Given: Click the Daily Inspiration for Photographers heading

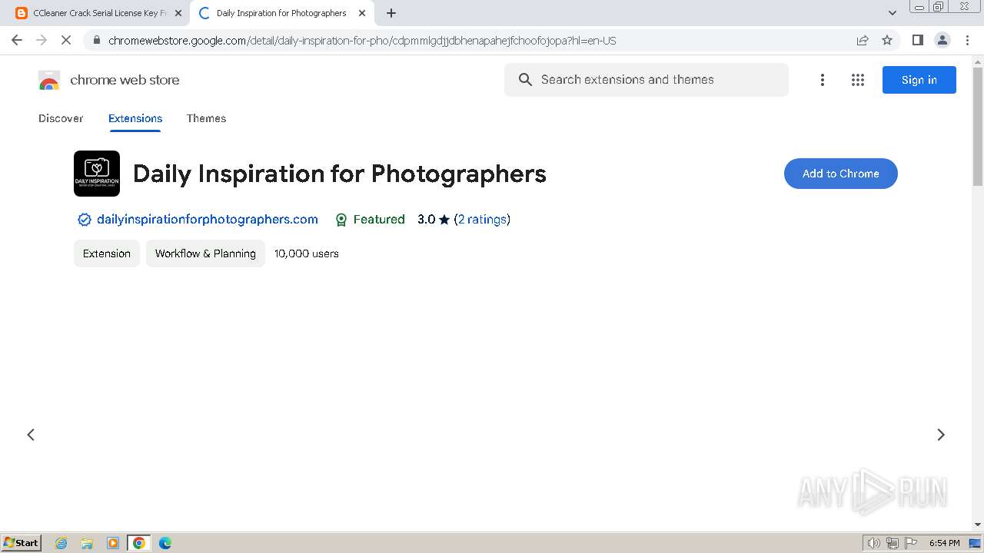Looking at the screenshot, I should pyautogui.click(x=340, y=174).
